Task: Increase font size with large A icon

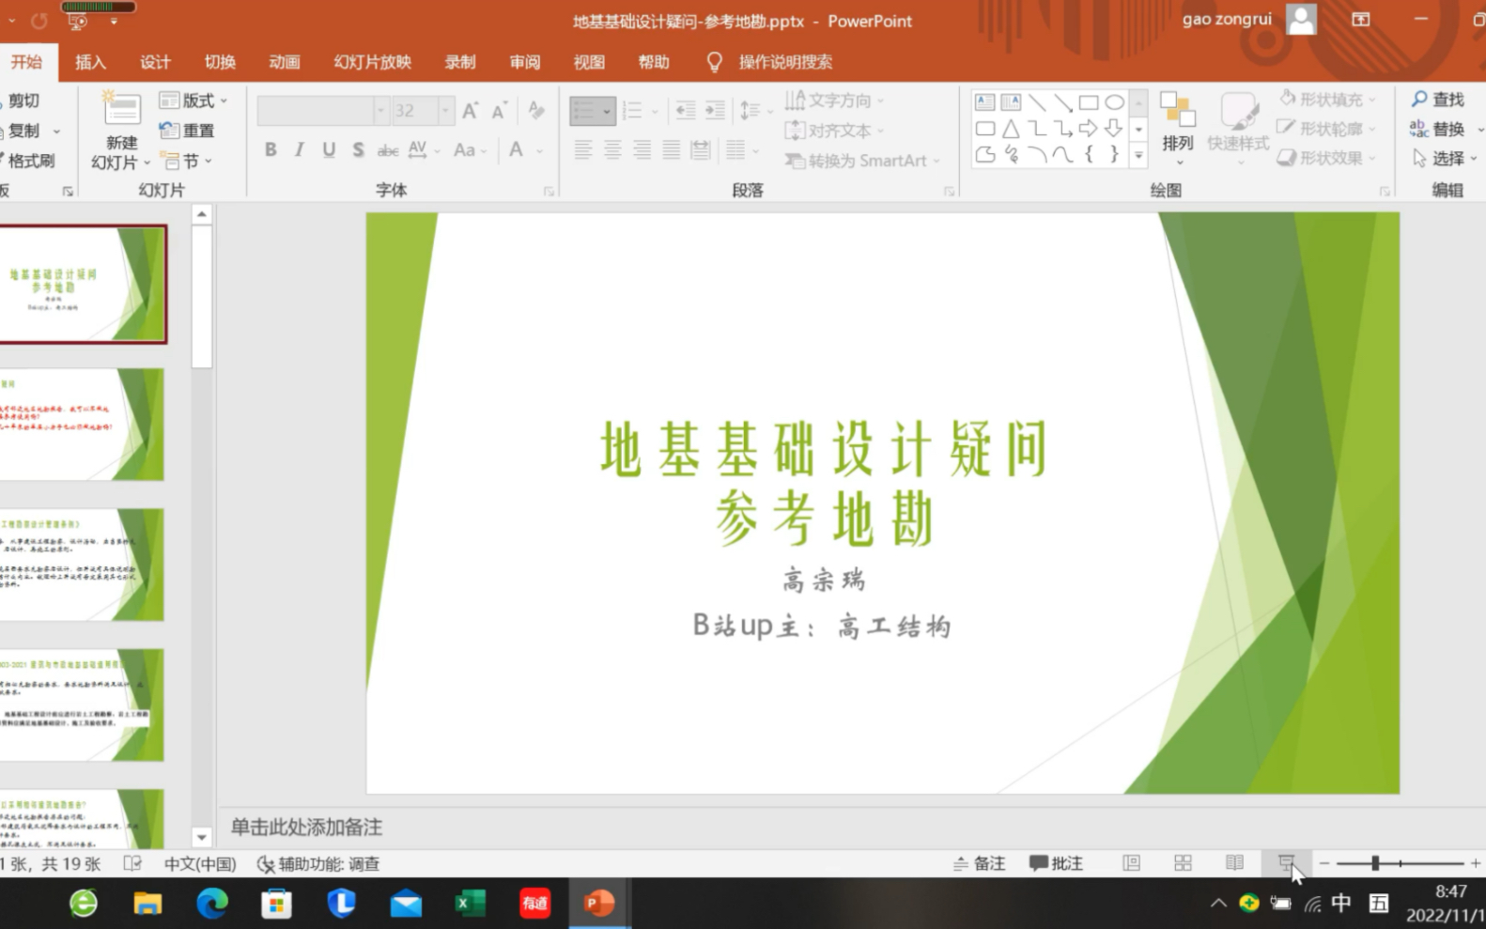Action: (x=471, y=111)
